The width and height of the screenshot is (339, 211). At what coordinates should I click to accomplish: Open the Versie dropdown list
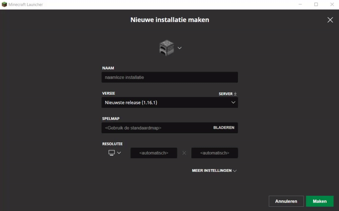[x=170, y=102]
